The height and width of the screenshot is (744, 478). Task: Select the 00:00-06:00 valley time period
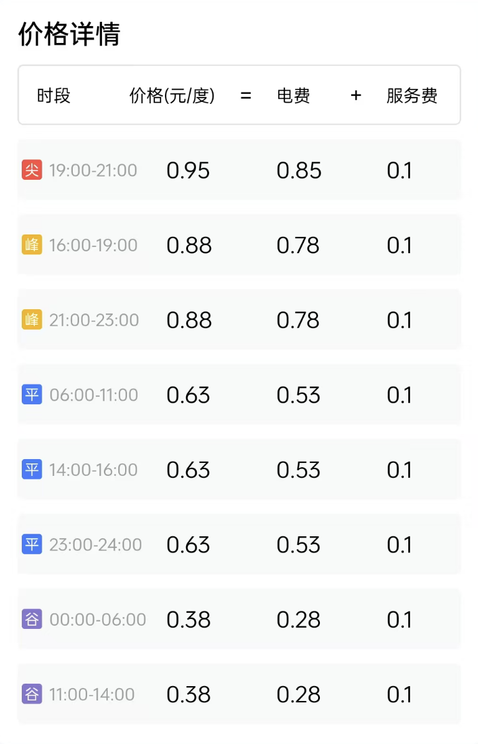pyautogui.click(x=98, y=620)
